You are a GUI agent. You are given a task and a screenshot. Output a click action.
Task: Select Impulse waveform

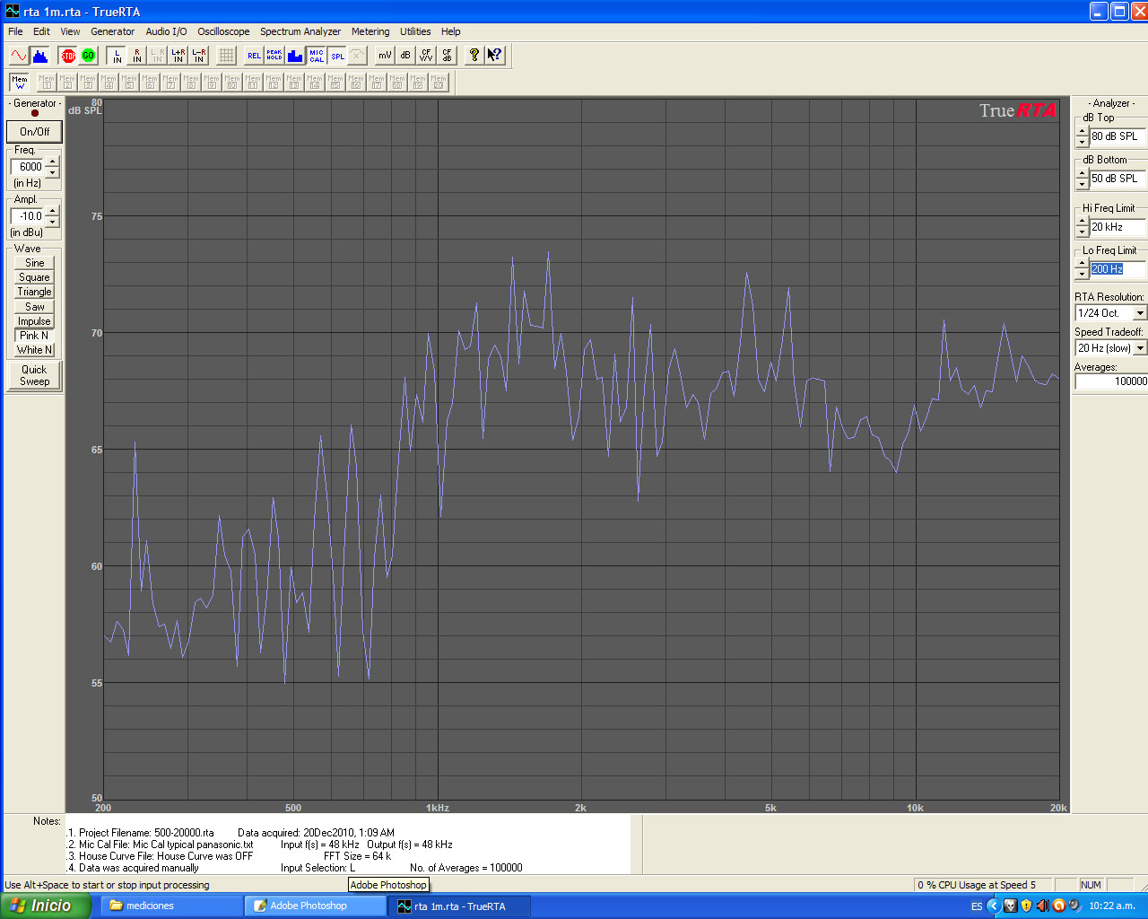[x=35, y=321]
